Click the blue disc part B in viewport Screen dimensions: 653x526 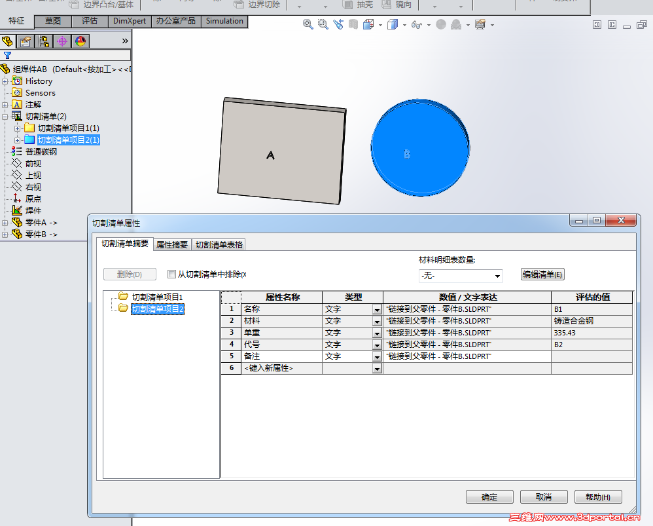pyautogui.click(x=420, y=147)
